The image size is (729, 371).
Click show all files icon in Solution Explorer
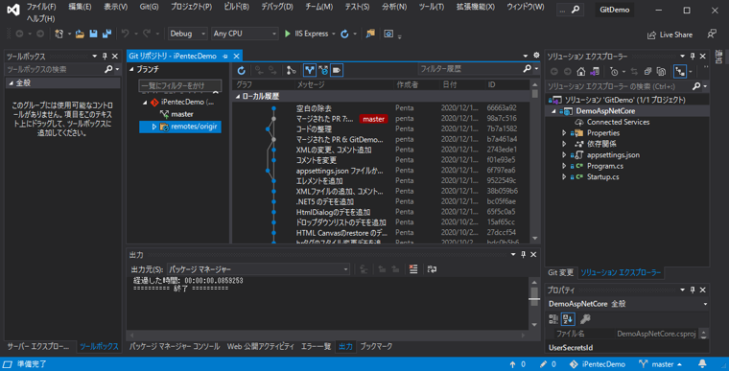click(661, 72)
